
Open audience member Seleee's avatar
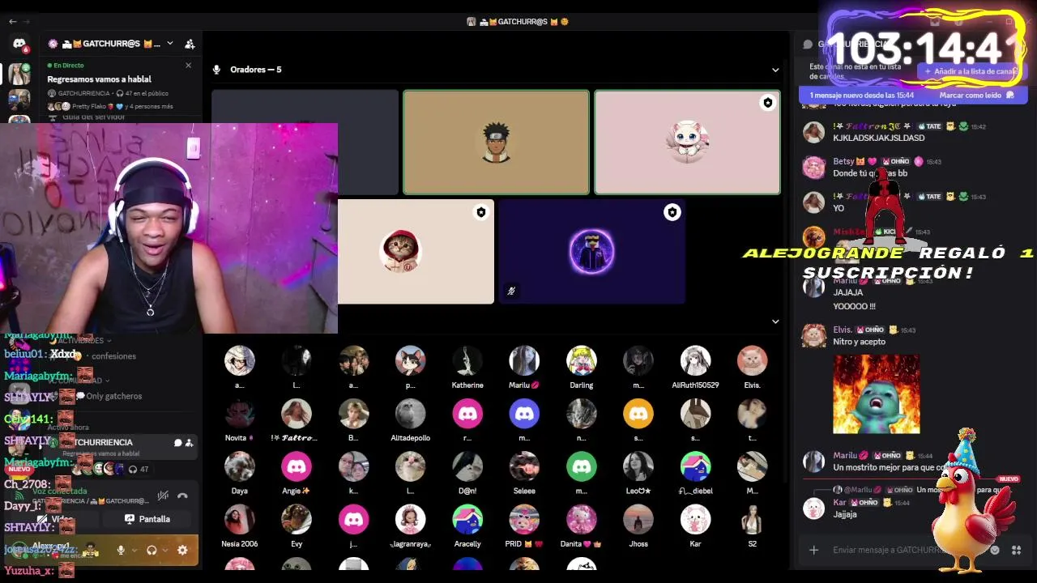524,466
